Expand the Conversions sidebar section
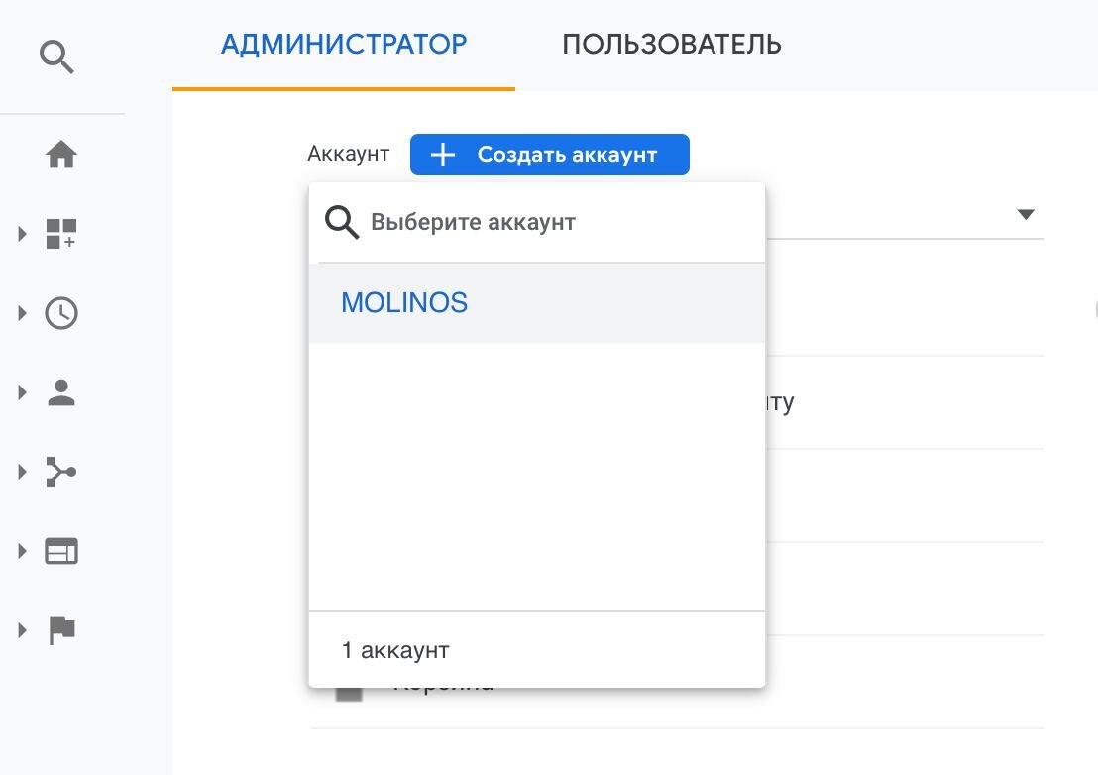 point(22,630)
